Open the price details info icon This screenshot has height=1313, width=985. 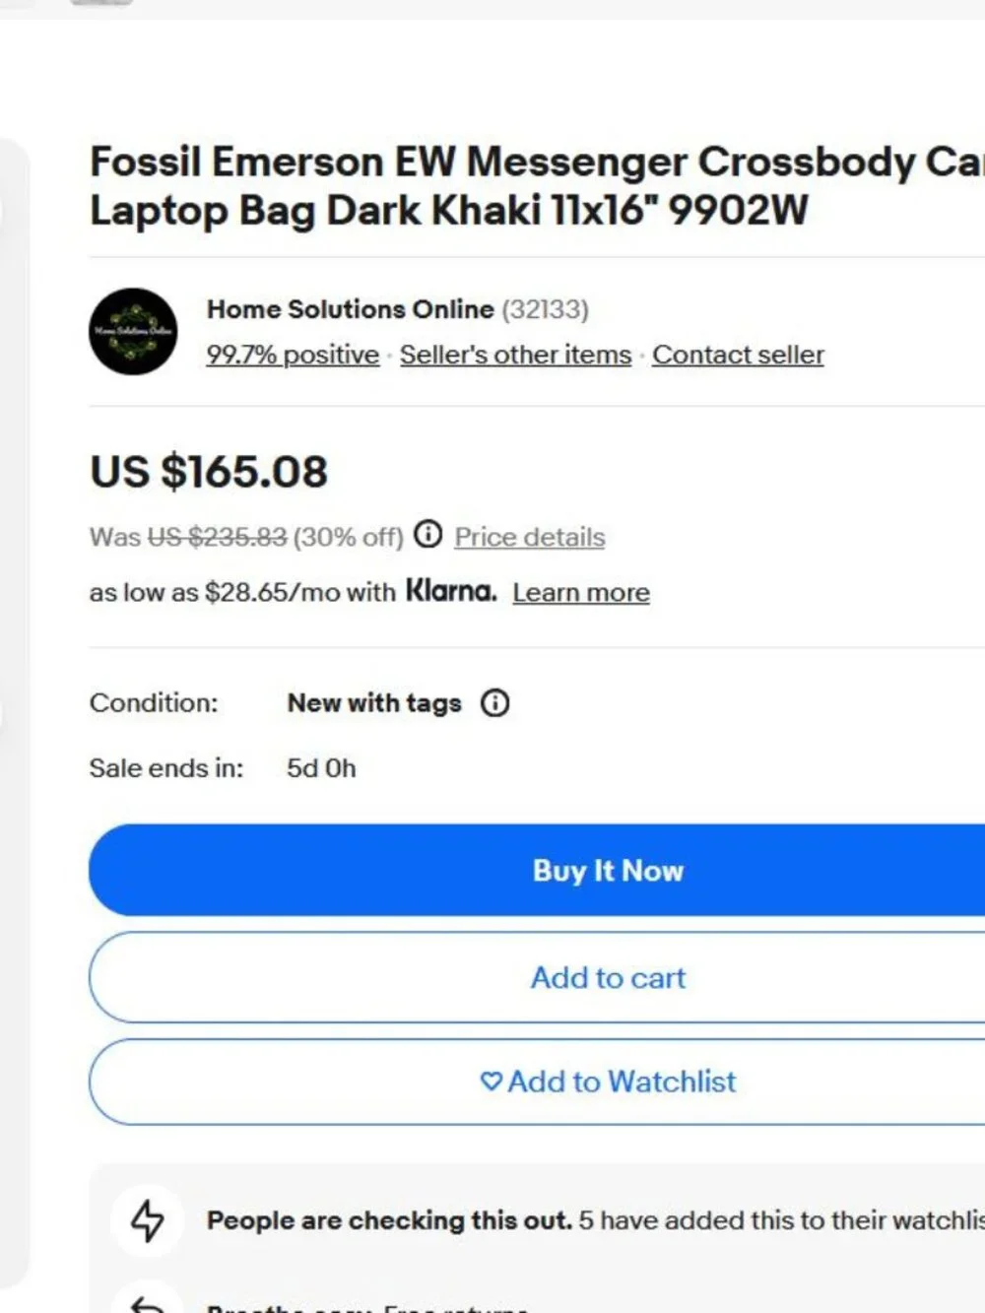point(427,534)
